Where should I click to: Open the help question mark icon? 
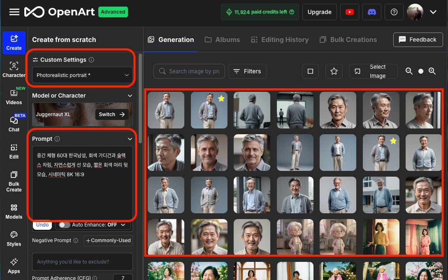(394, 12)
